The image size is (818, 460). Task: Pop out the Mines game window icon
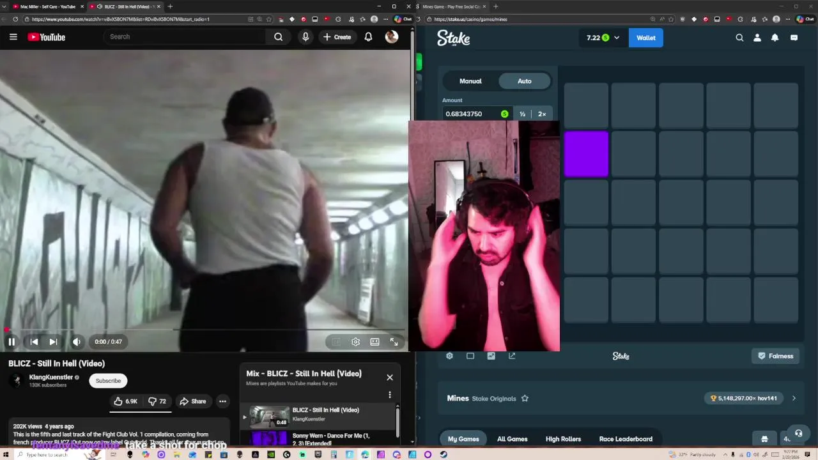[x=512, y=356]
